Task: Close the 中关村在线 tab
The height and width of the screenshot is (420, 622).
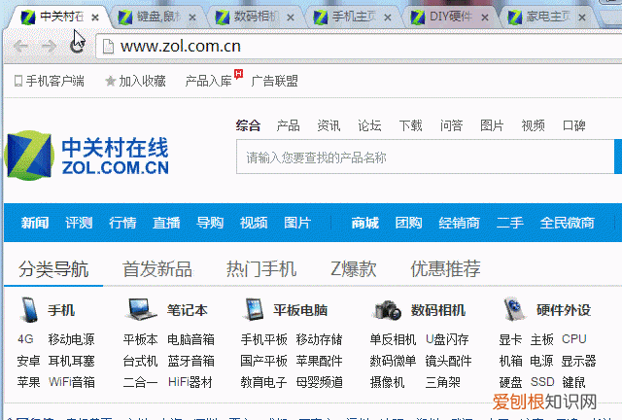Action: click(x=95, y=17)
